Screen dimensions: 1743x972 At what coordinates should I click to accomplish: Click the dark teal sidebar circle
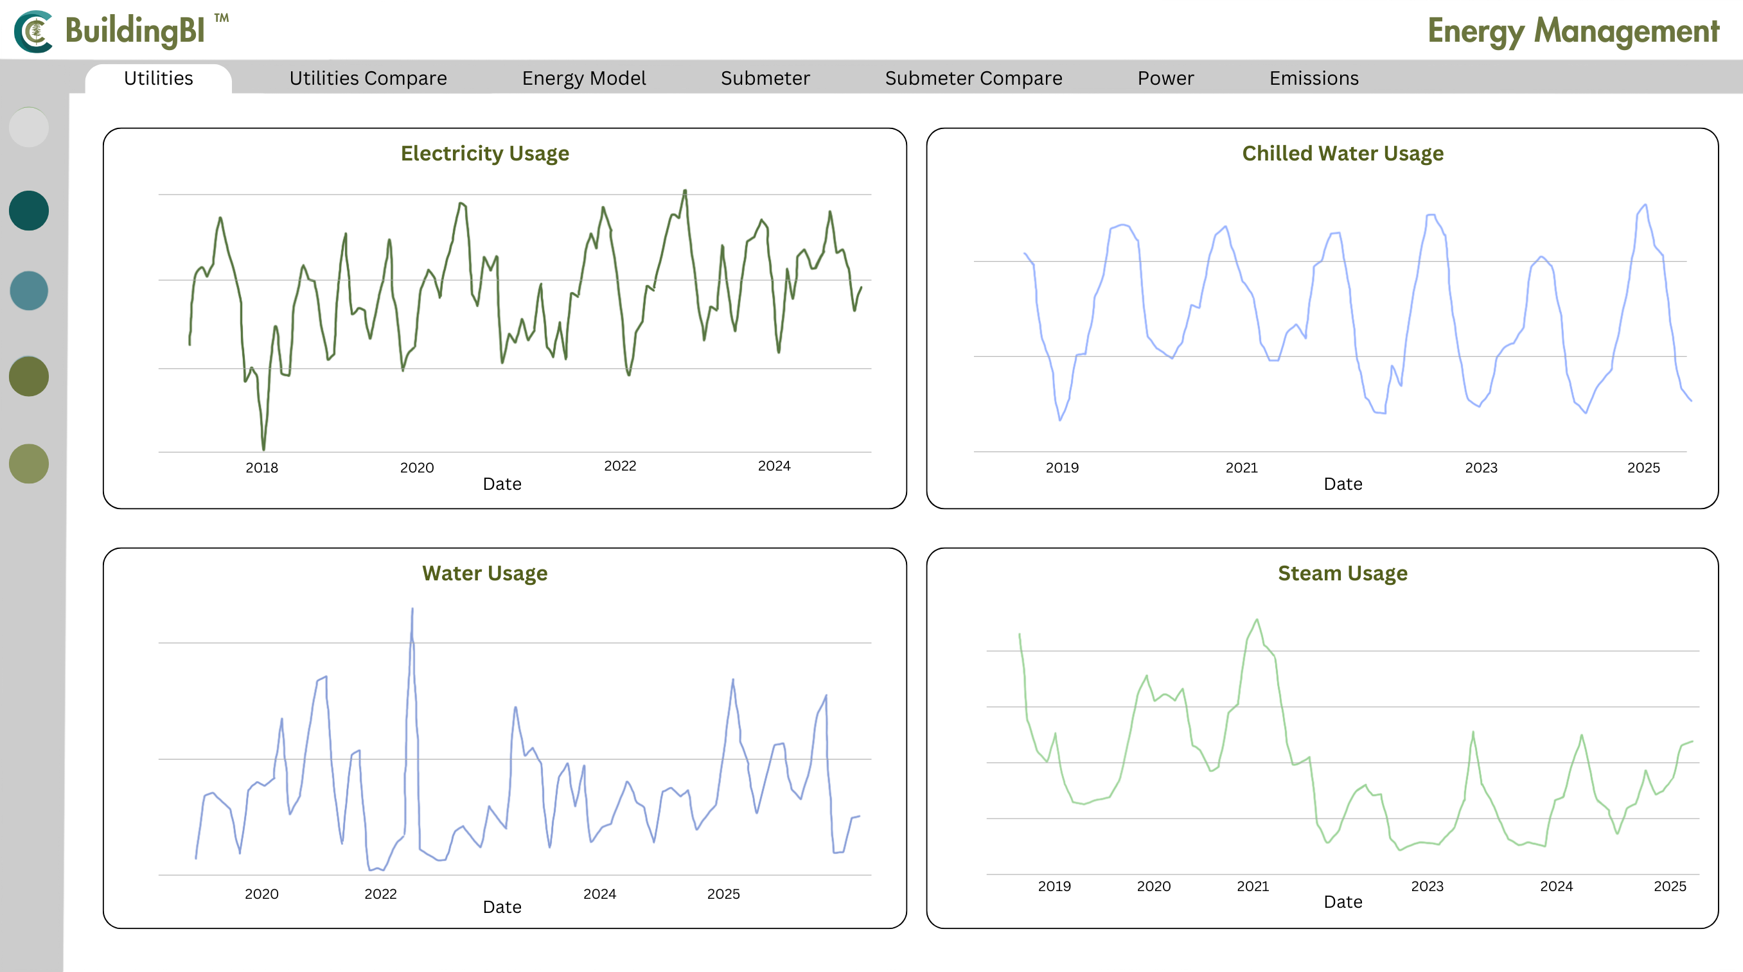click(x=29, y=210)
